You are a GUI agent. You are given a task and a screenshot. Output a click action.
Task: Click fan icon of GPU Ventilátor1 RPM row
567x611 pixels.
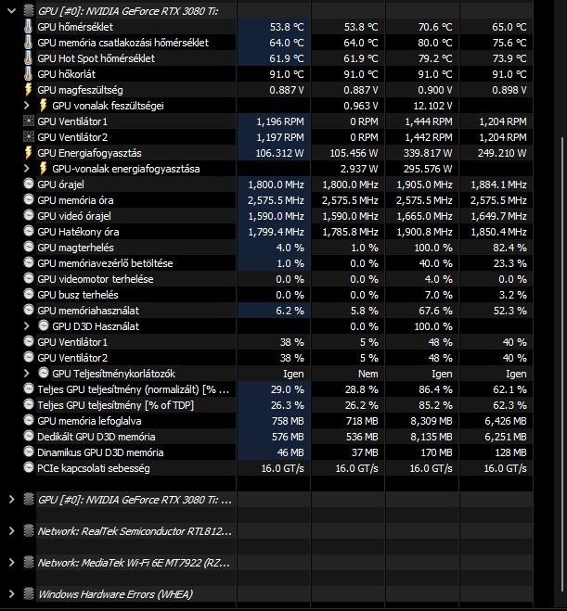(29, 121)
